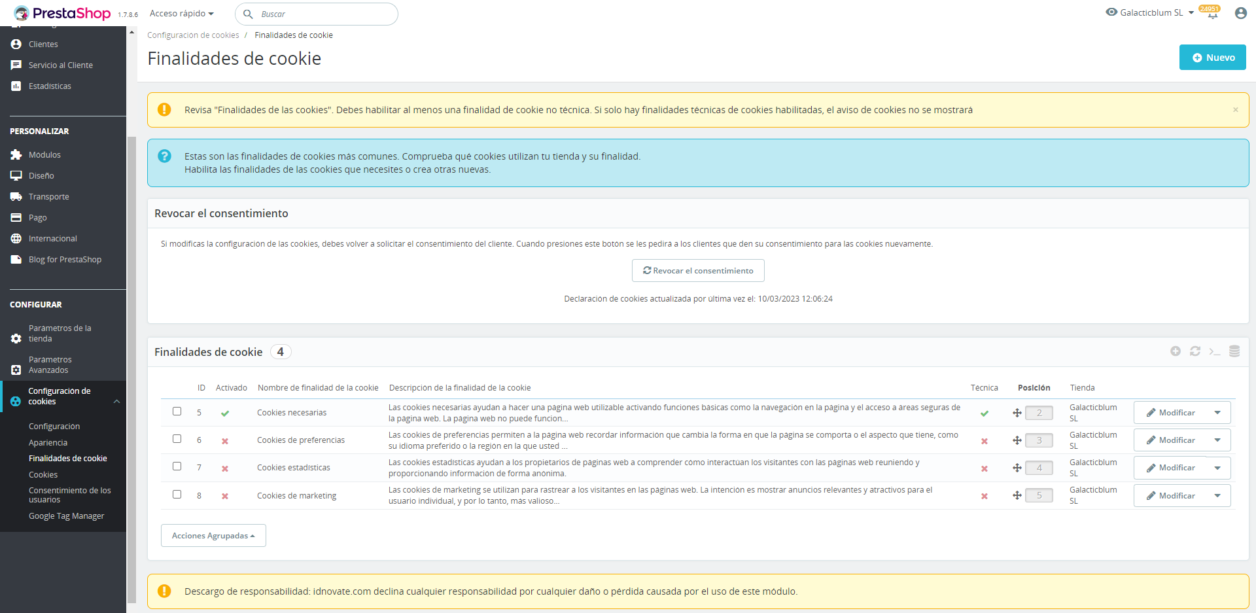
Task: Click the Módulos puzzle icon
Action: (x=16, y=155)
